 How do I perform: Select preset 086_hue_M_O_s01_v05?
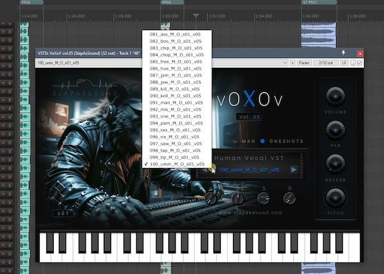tap(177, 69)
